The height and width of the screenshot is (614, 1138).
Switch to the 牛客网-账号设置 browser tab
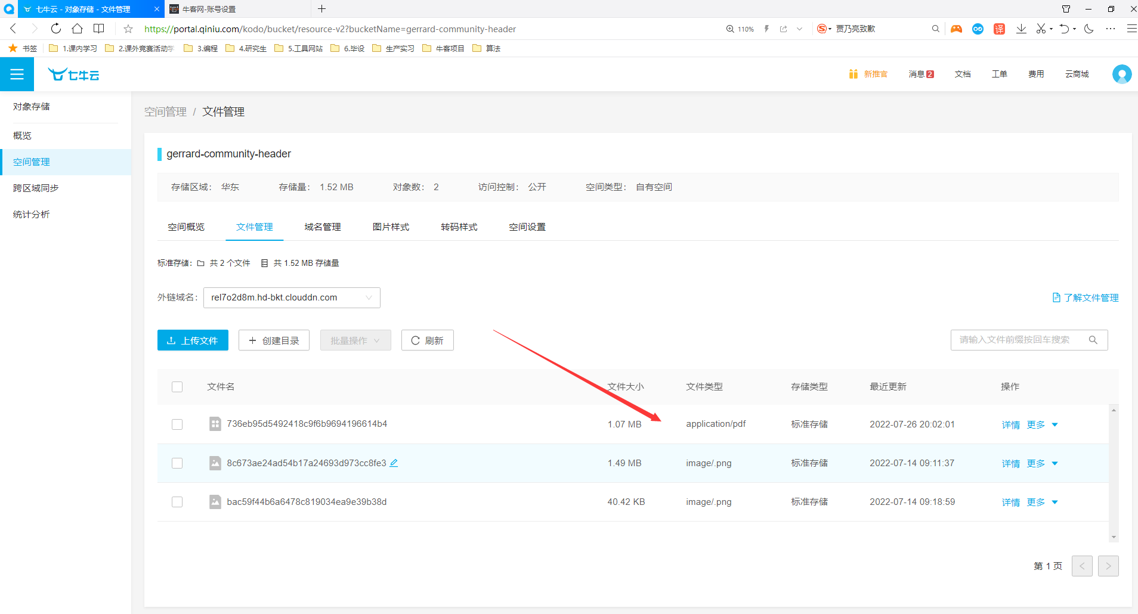pyautogui.click(x=237, y=9)
